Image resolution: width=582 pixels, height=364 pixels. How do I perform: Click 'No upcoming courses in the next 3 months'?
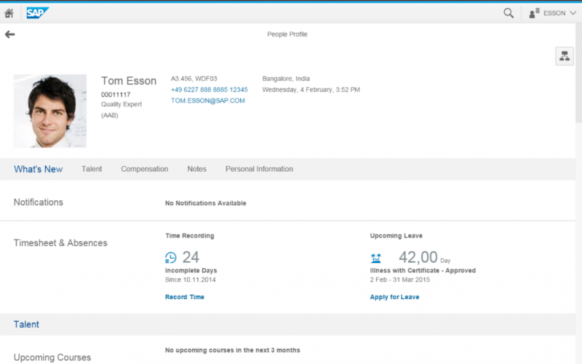click(232, 350)
